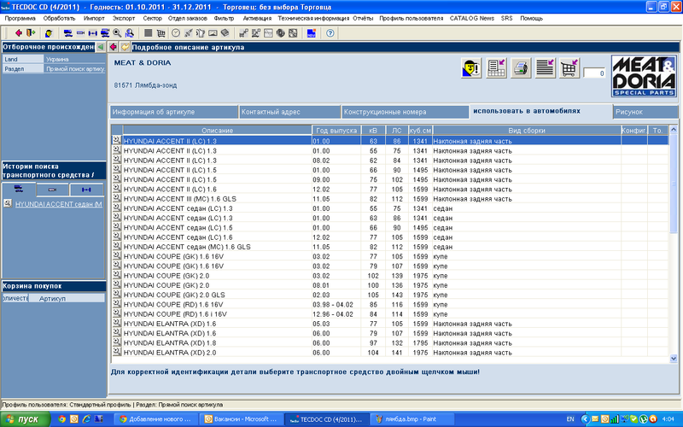Click the add to shopping cart icon
This screenshot has height=427, width=683.
pos(569,69)
